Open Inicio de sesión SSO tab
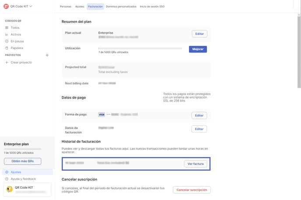The width and height of the screenshot is (301, 200). [152, 7]
